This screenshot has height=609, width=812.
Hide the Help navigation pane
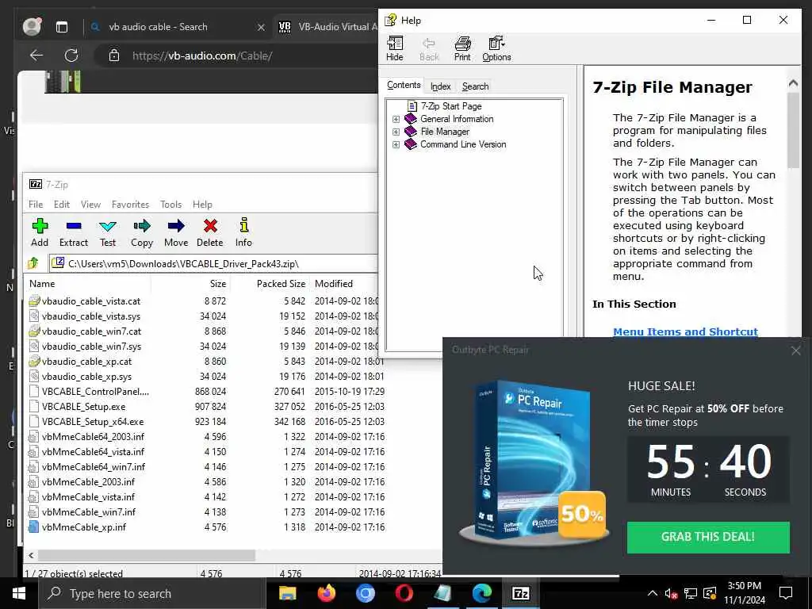click(395, 49)
